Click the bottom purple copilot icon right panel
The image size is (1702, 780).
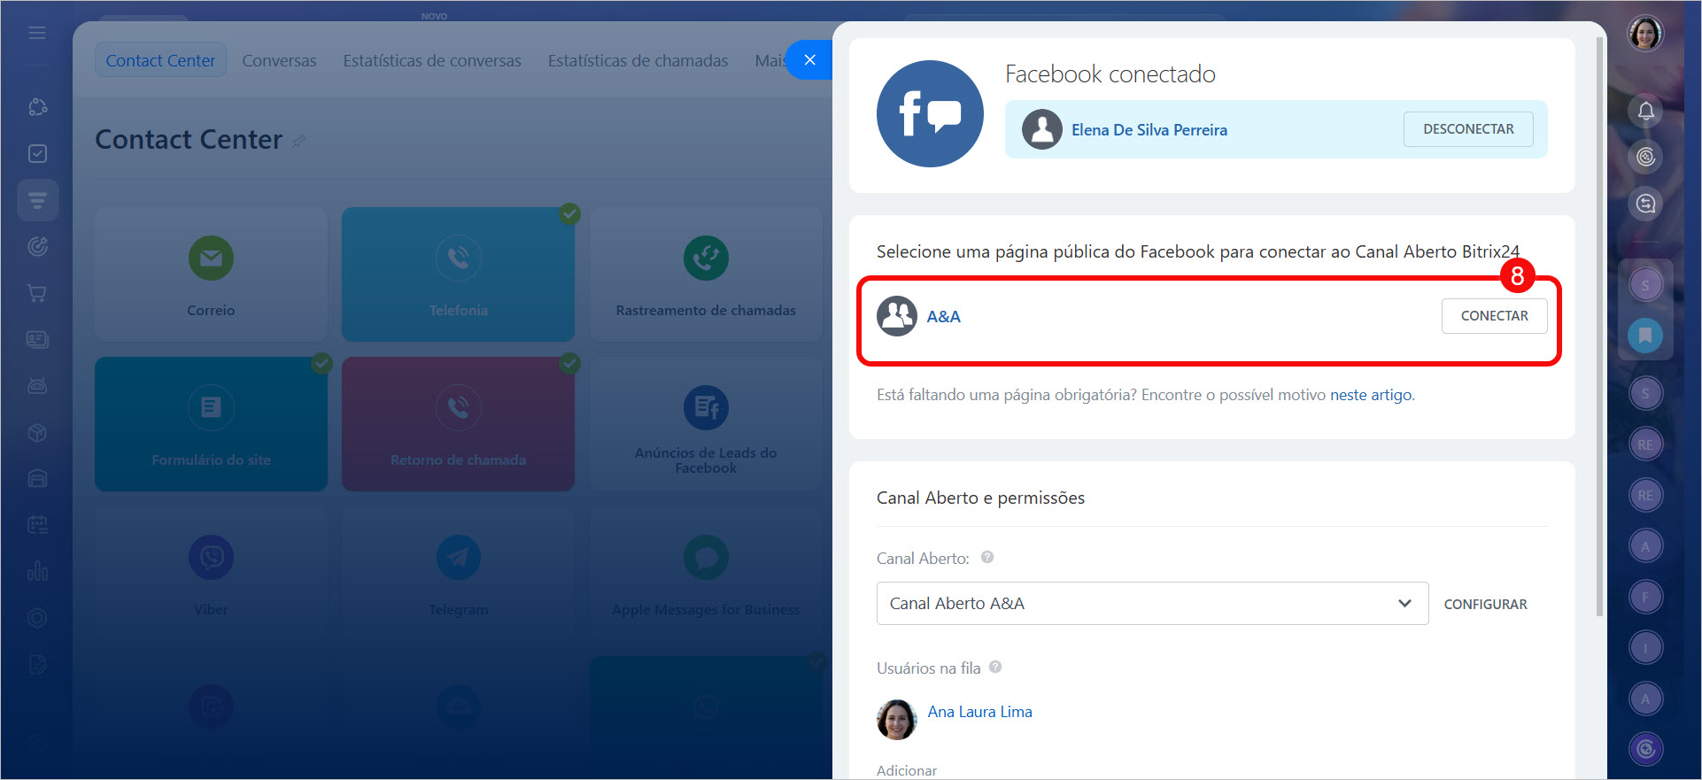tap(1645, 749)
